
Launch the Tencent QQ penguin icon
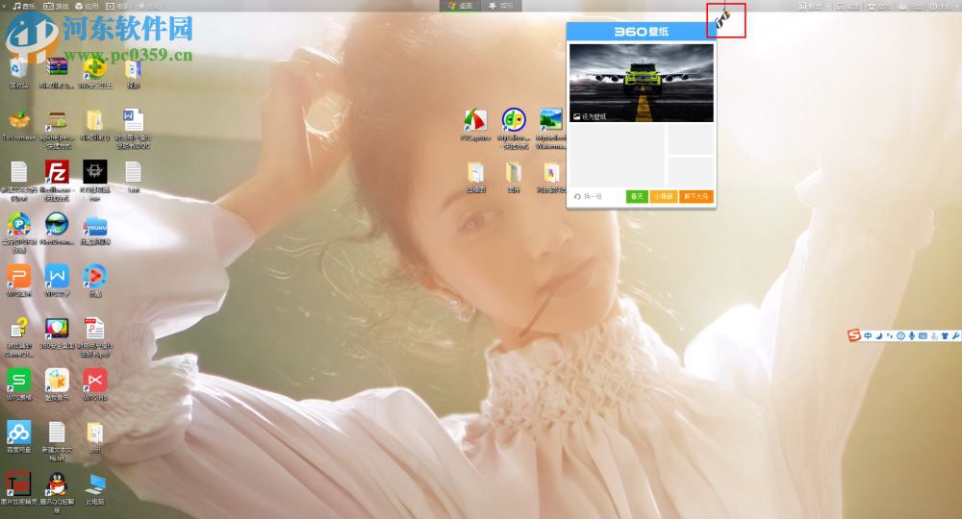click(57, 483)
